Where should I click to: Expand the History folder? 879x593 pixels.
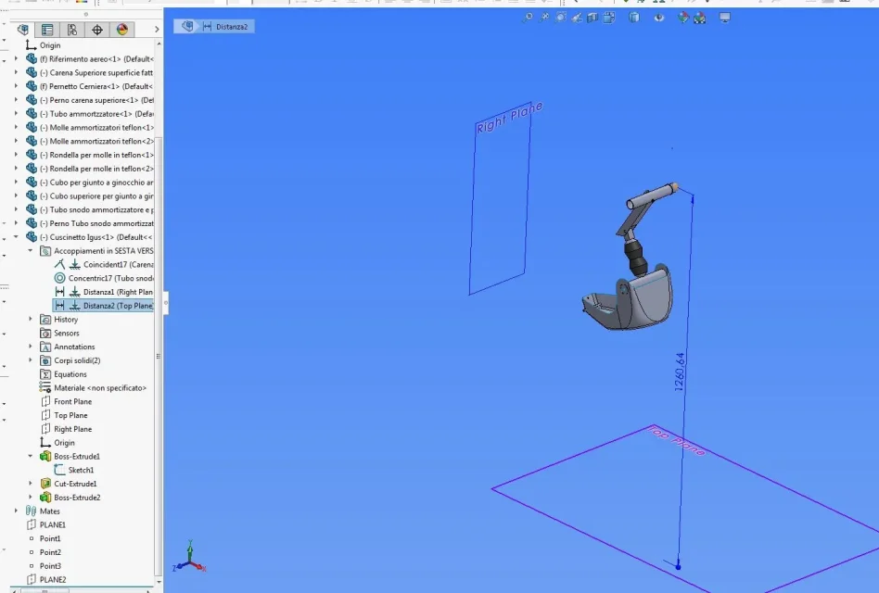[x=31, y=319]
